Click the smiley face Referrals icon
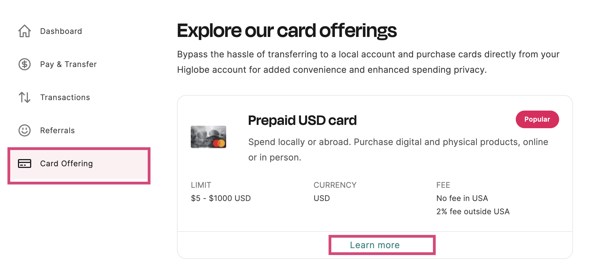 pos(24,130)
